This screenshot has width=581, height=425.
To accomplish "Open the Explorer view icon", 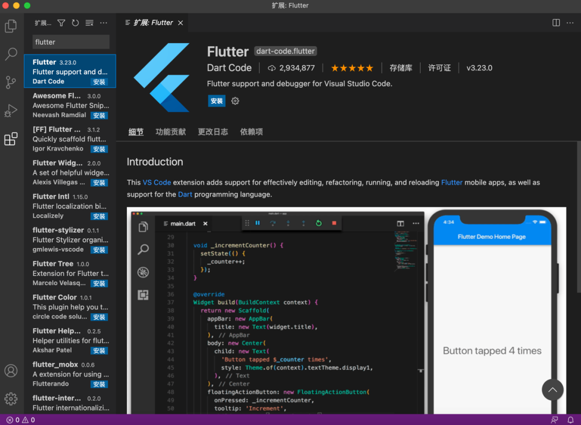I will pos(11,25).
